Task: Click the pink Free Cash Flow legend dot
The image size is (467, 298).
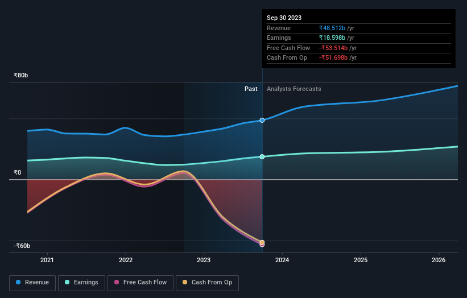Action: (117, 282)
